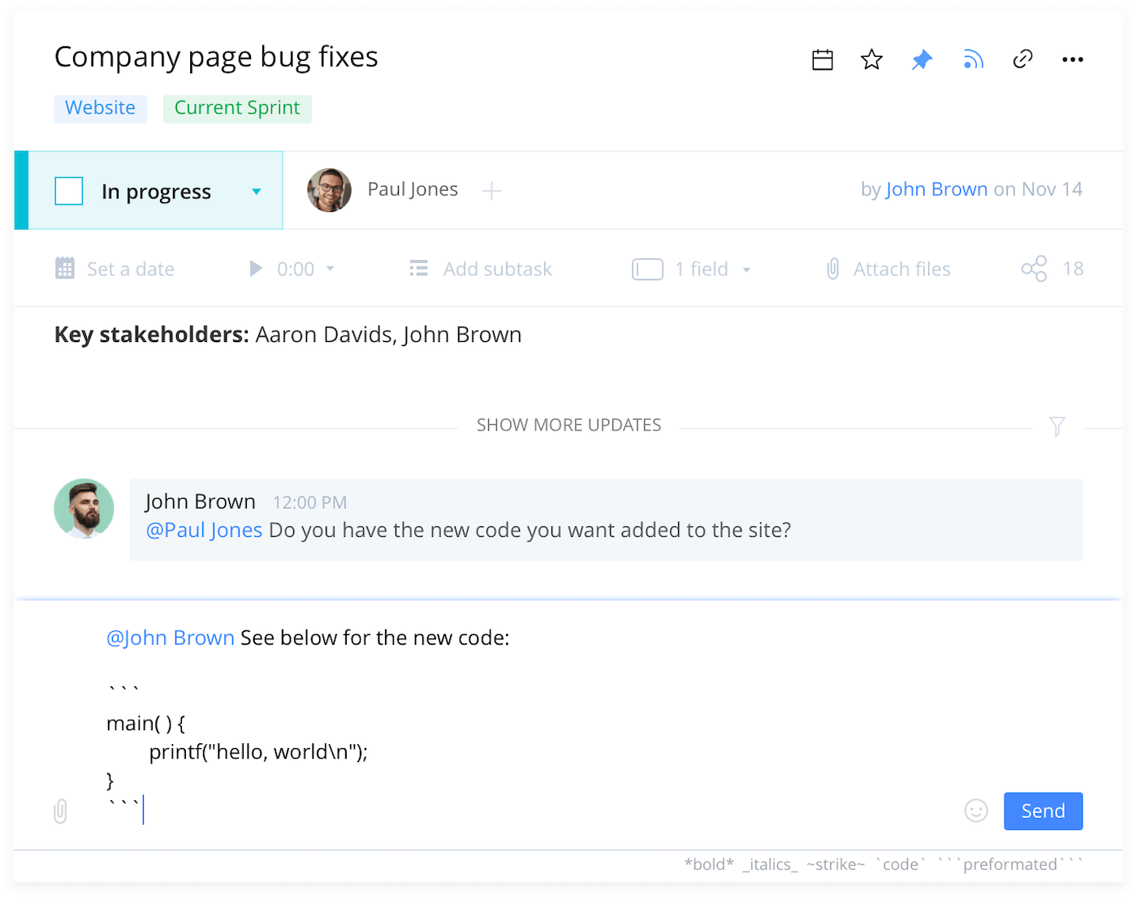Click the @Paul Jones mention in comment
1137x900 pixels.
[204, 530]
